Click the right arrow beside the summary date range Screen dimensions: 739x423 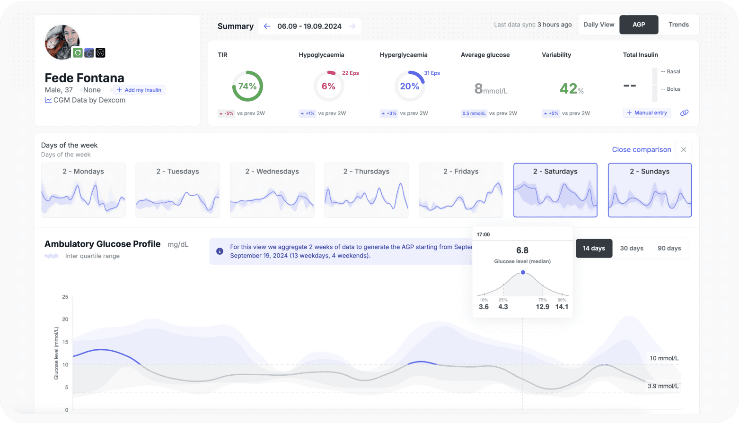pos(352,26)
